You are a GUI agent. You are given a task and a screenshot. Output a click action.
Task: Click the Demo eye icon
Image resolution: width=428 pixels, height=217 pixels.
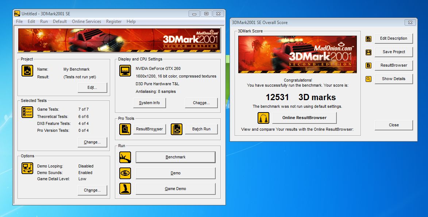(125, 173)
